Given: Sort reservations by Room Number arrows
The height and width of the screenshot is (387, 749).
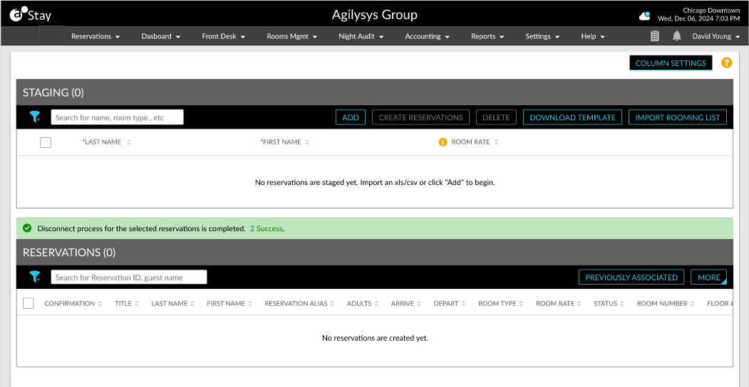Looking at the screenshot, I should click(x=693, y=304).
